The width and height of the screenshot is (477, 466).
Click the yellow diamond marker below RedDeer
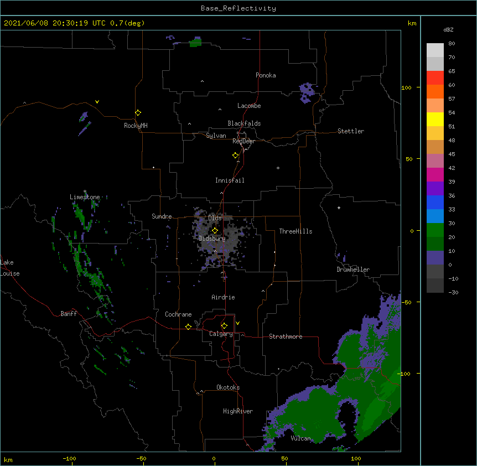click(236, 156)
